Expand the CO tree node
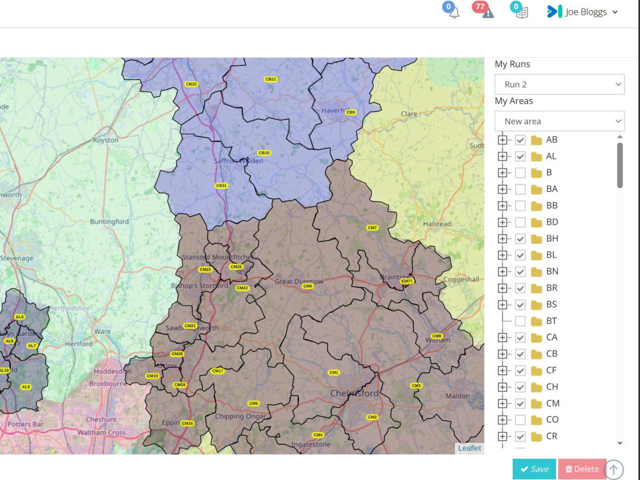 click(502, 420)
